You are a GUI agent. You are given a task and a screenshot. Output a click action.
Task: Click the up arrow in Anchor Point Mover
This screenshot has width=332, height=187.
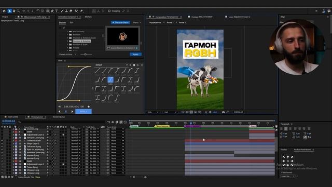tap(288, 157)
